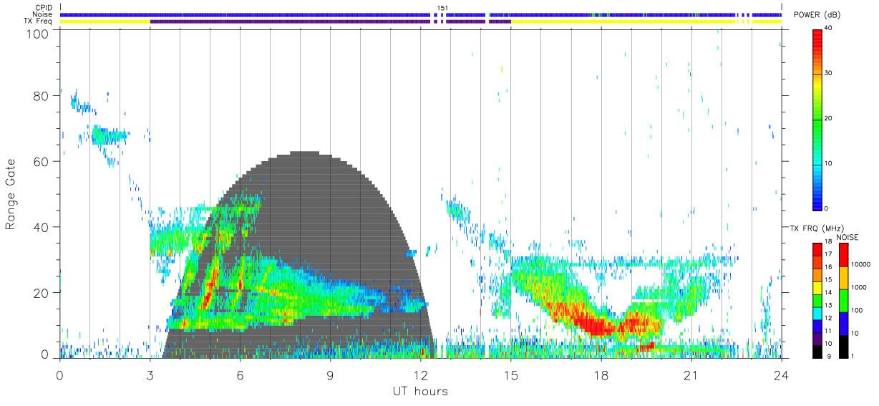This screenshot has height=406, width=879.
Task: Click the 6 tick on the UT hours axis
Action: (x=240, y=375)
